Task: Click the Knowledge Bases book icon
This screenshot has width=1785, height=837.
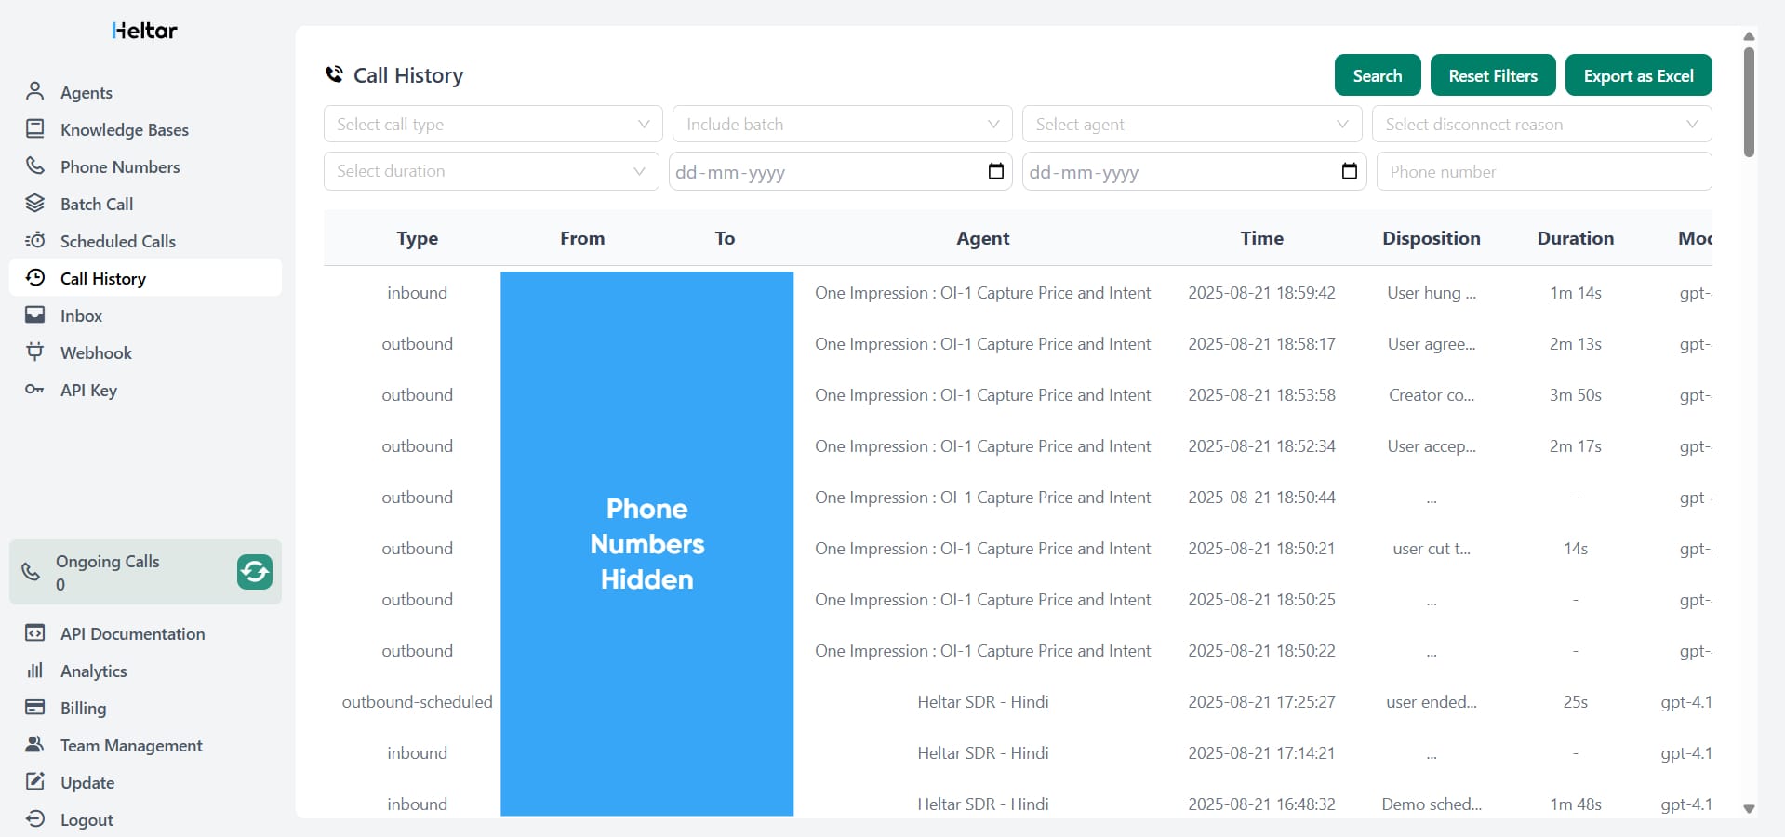Action: [x=35, y=128]
